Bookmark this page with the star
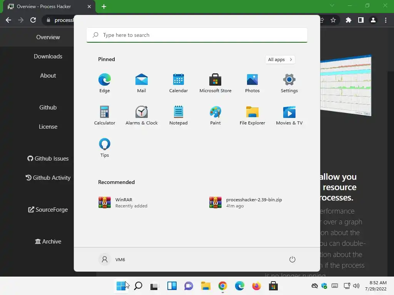394x295 pixels. [x=333, y=20]
